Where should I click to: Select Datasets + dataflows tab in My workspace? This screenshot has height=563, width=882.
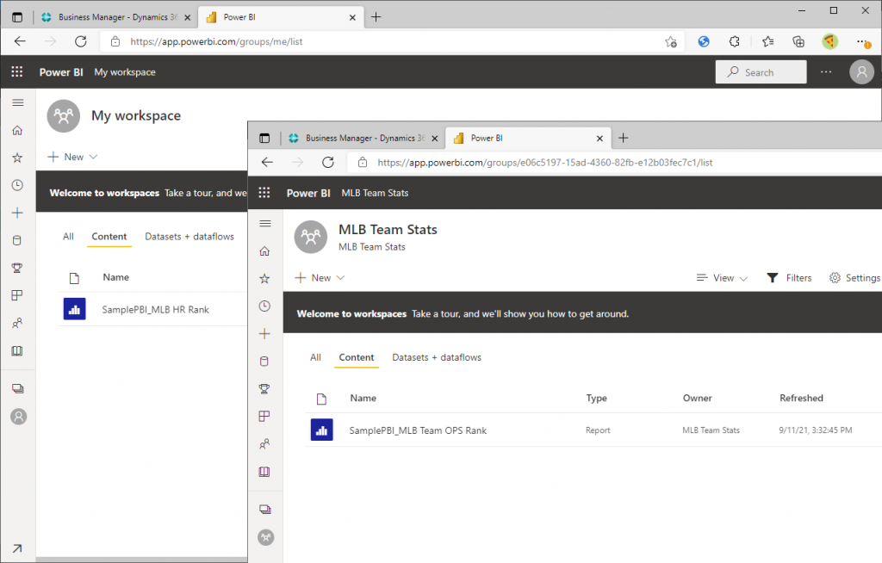[189, 237]
